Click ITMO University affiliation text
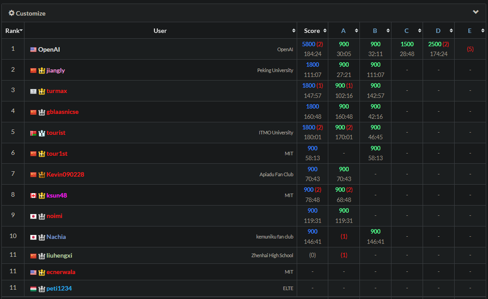Image resolution: width=488 pixels, height=299 pixels. (276, 133)
